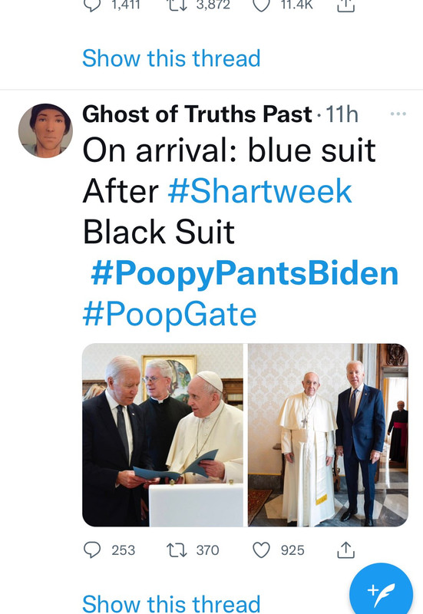View the left photo with the black suit
Image resolution: width=423 pixels, height=614 pixels.
[x=163, y=435]
